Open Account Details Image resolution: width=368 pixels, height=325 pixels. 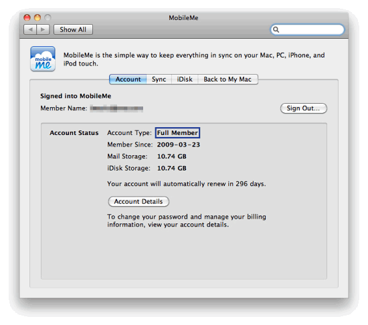point(139,201)
